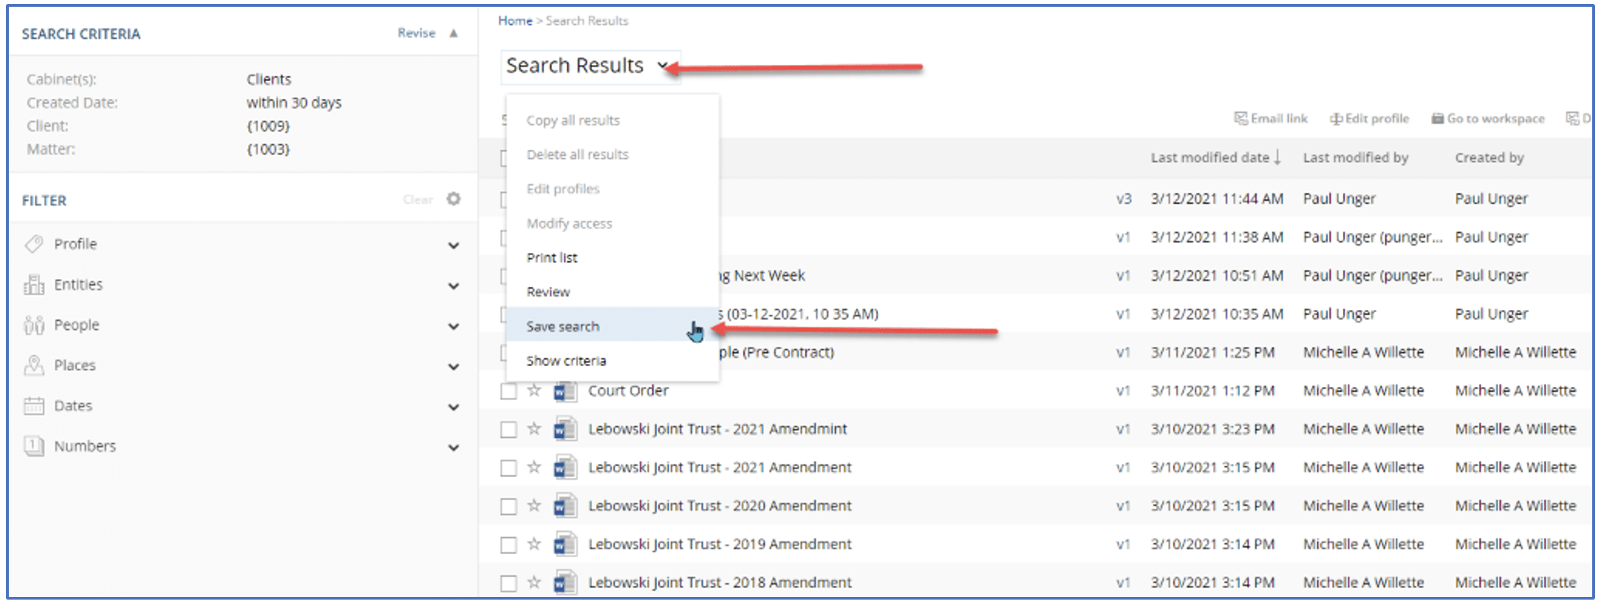1599x605 pixels.
Task: Click the Edit profile button
Action: pos(1369,118)
